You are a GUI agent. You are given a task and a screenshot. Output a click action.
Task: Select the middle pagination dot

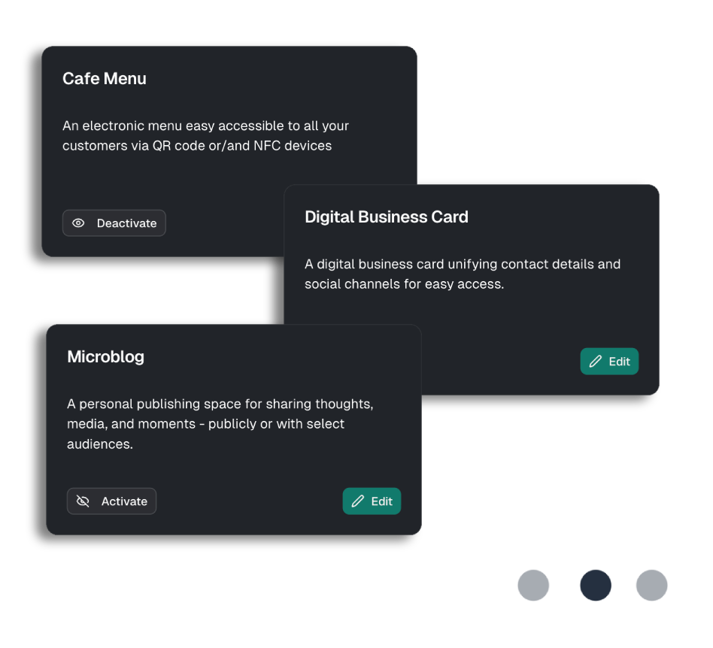[x=596, y=586]
